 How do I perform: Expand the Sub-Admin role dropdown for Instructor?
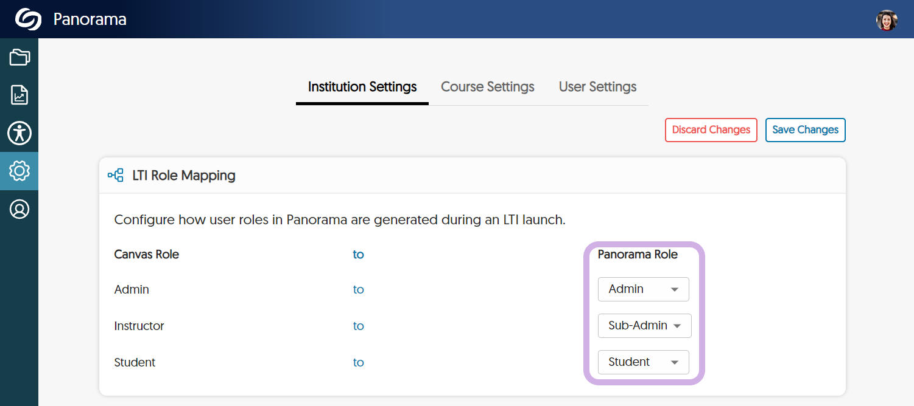click(644, 326)
